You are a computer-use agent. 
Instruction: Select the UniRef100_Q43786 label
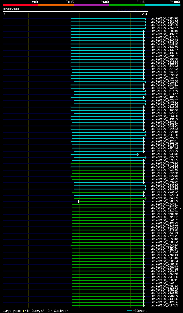(164, 53)
